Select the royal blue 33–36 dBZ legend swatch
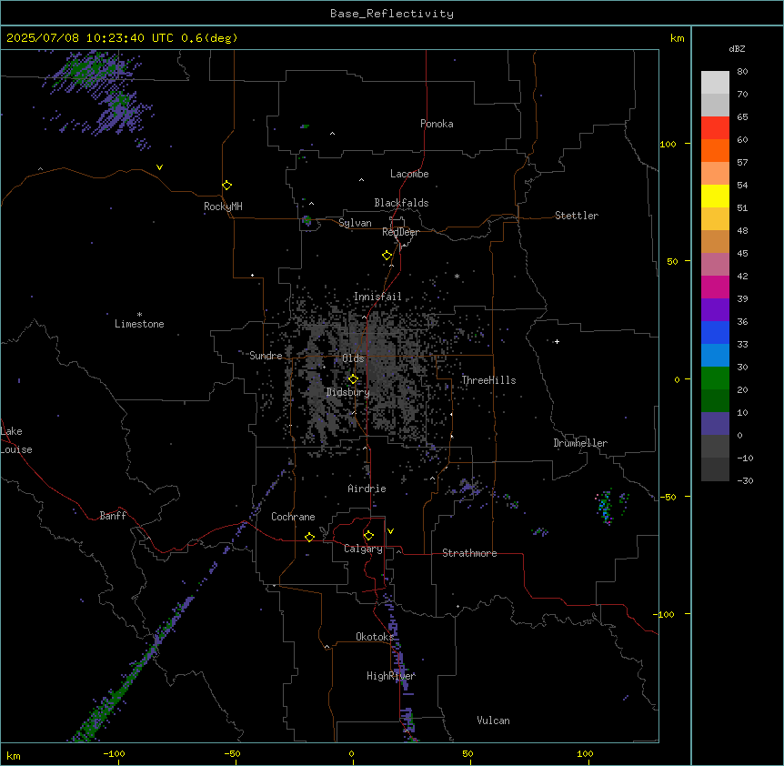The width and height of the screenshot is (784, 766). (x=715, y=332)
